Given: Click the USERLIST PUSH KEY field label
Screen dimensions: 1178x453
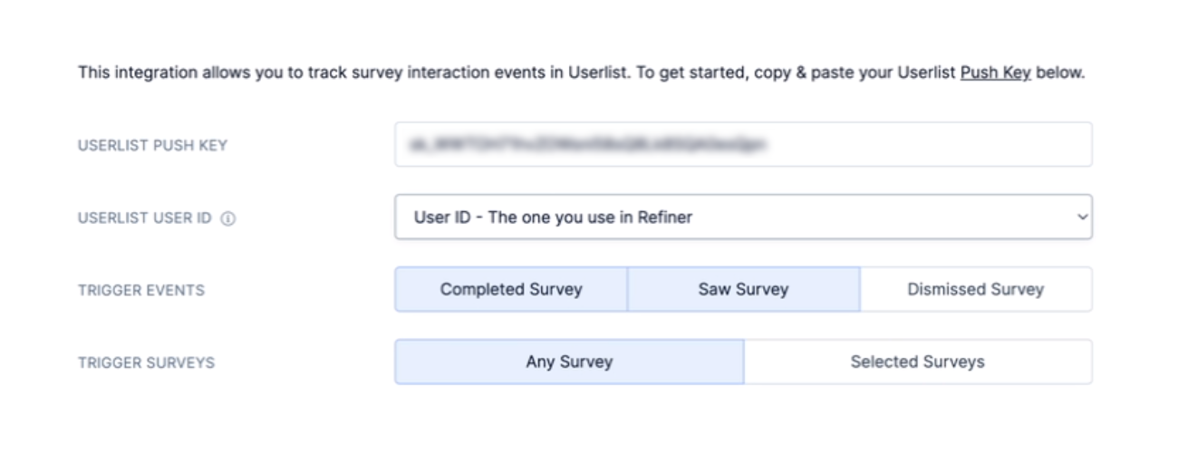Looking at the screenshot, I should [152, 146].
